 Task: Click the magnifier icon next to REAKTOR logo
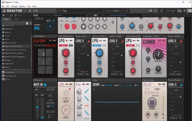30,11
